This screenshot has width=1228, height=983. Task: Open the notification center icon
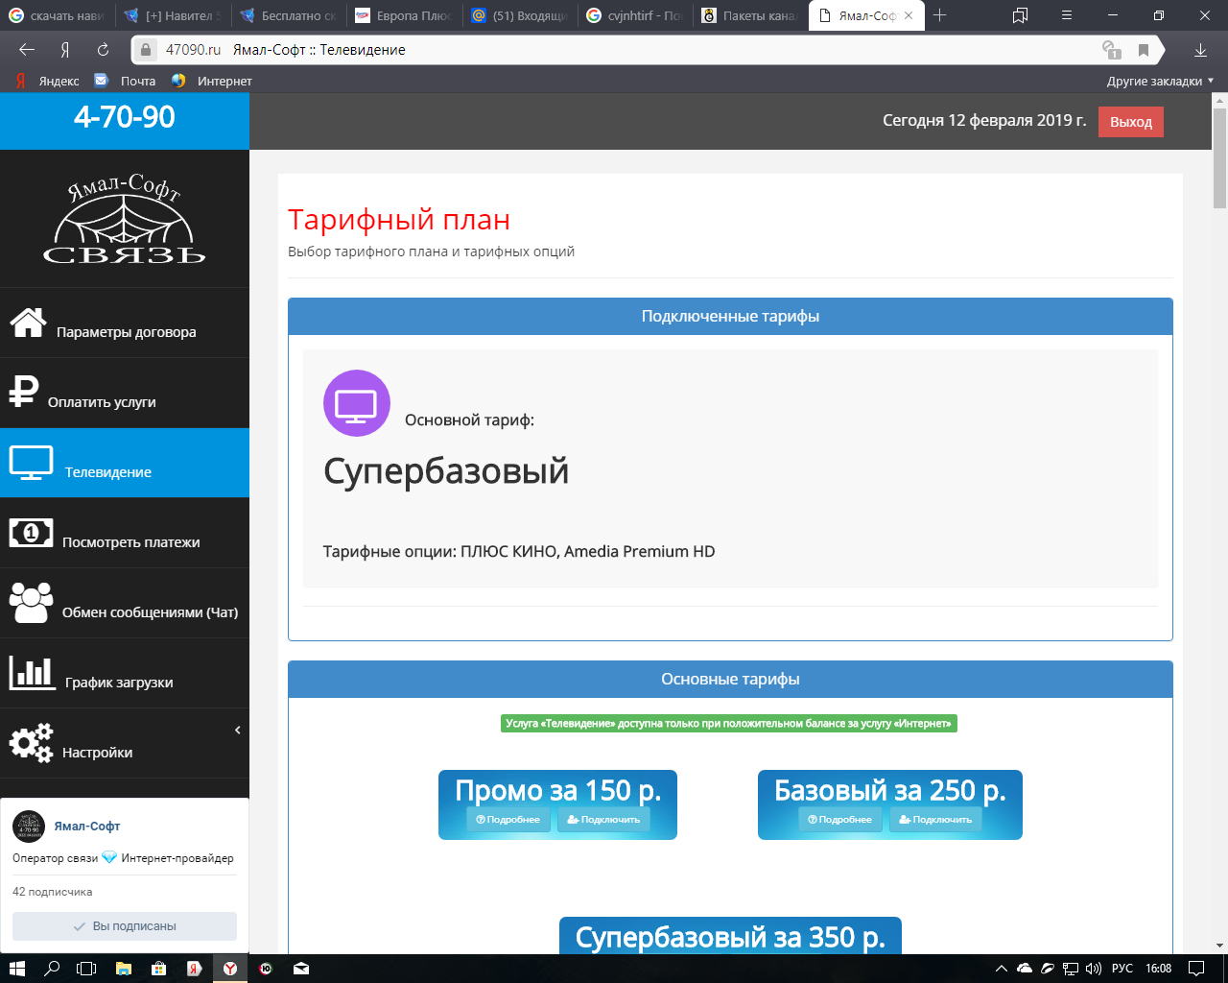coord(1196,969)
